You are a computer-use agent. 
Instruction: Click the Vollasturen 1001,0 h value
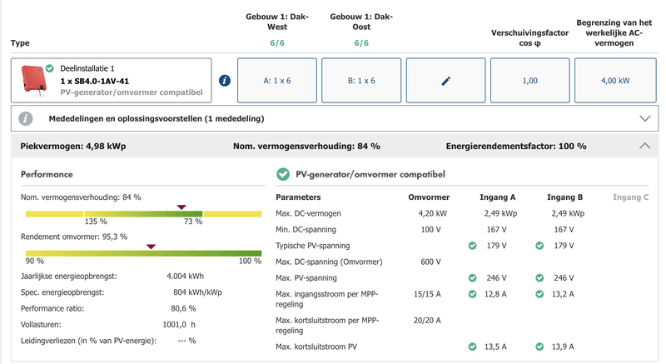(x=179, y=325)
